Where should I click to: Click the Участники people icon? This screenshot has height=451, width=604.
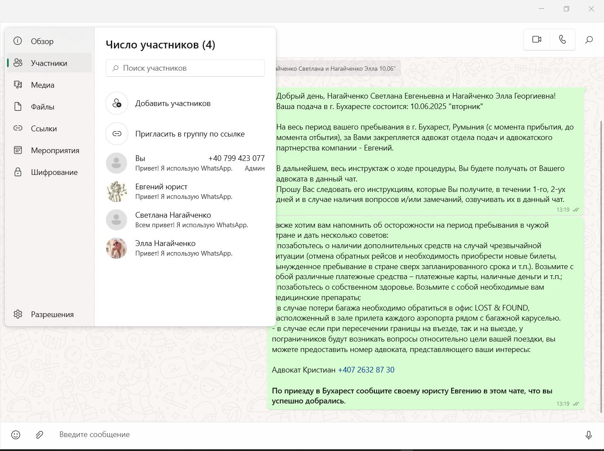click(18, 63)
